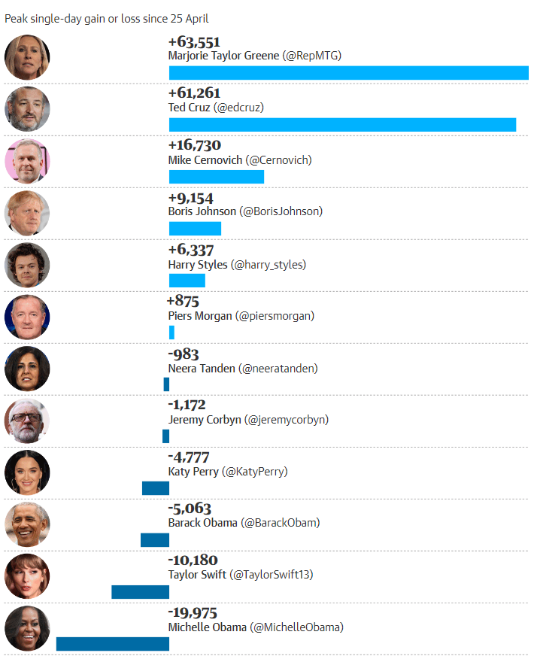Click Katy Perry's profile photo
534x656 pixels.
coord(27,472)
